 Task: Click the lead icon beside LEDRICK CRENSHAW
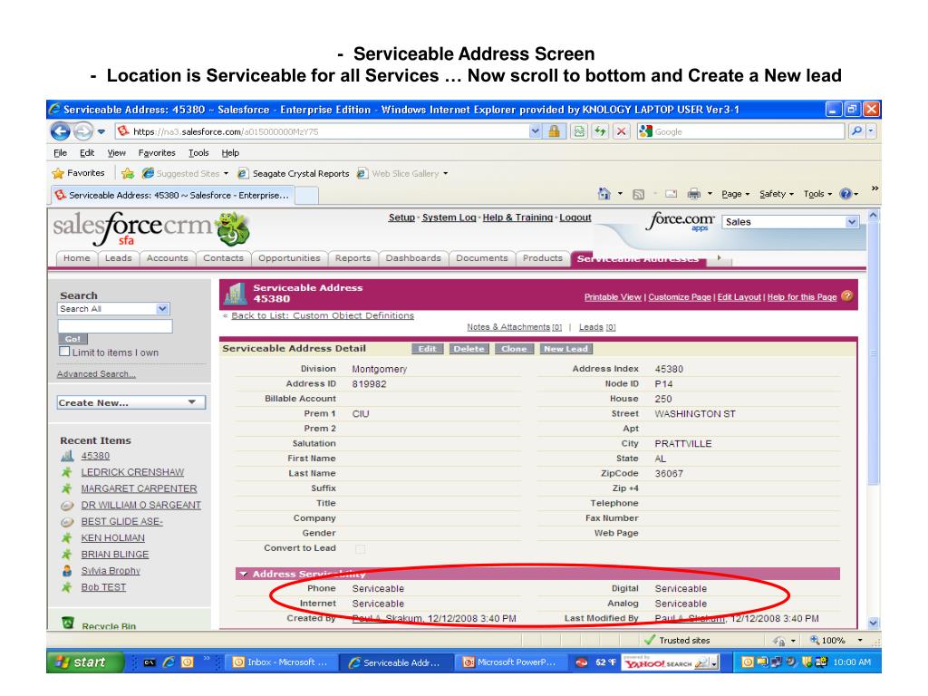click(x=67, y=472)
